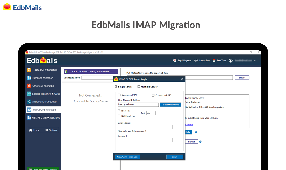
Task: Click the Report Error icon
Action: click(x=196, y=61)
